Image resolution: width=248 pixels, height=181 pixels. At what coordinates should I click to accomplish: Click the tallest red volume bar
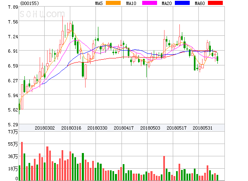22,161
